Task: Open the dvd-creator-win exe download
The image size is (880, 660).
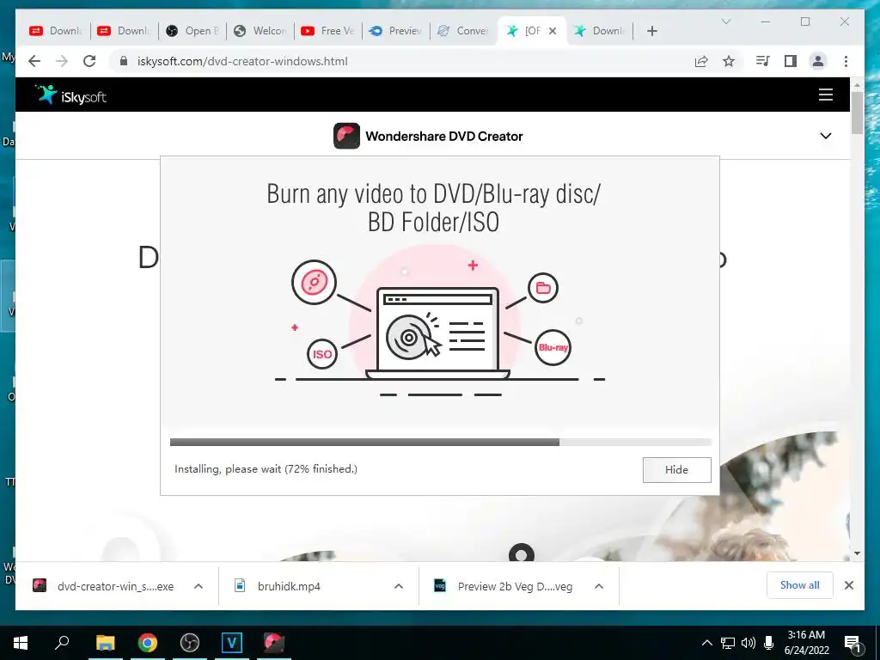Action: point(104,586)
